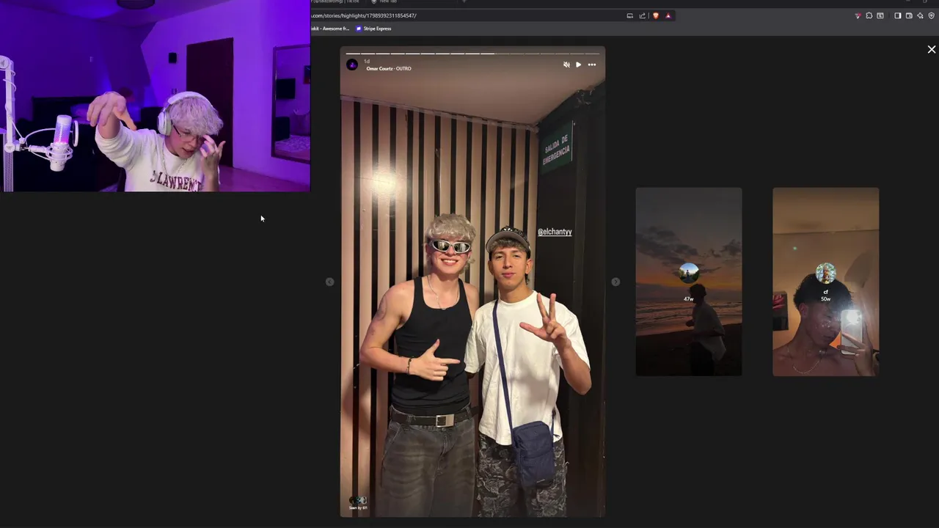This screenshot has width=939, height=528.
Task: Open the Brave wallet icon
Action: (909, 15)
